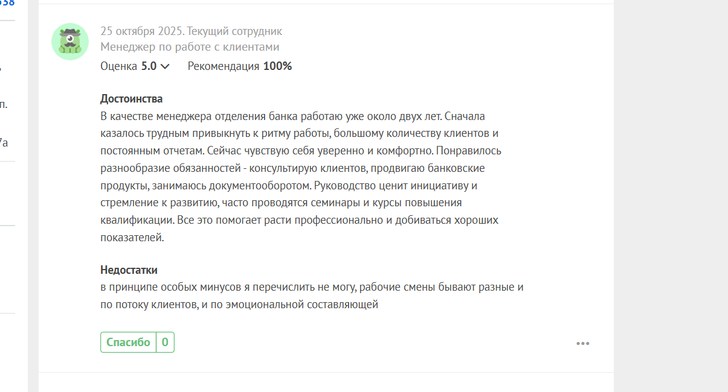Click the Оценка label text
728x392 pixels.
pyautogui.click(x=119, y=66)
